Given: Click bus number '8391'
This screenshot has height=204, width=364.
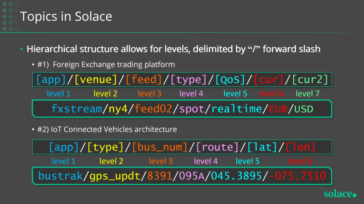Looking at the screenshot, I should point(160,176).
